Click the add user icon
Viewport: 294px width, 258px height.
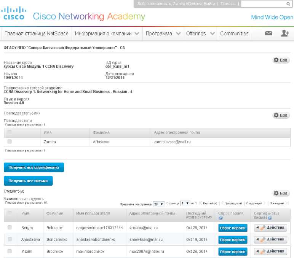click(x=285, y=33)
